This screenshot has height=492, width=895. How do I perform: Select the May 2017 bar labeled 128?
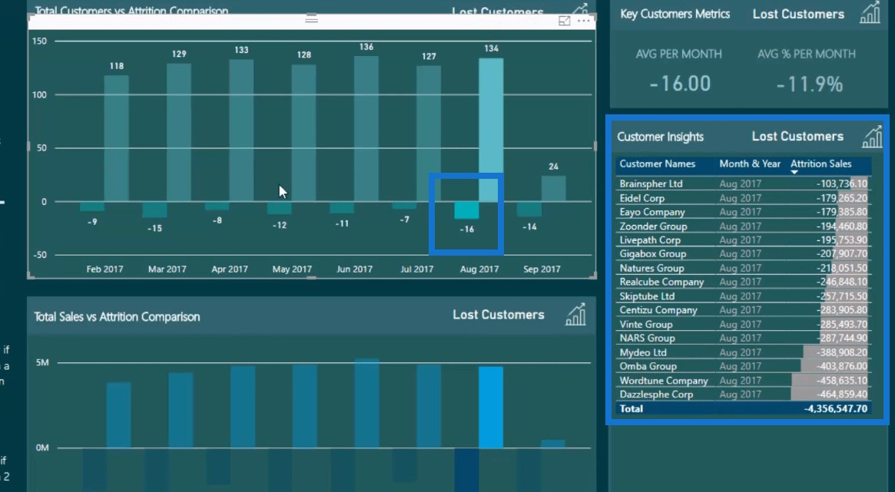click(x=303, y=133)
